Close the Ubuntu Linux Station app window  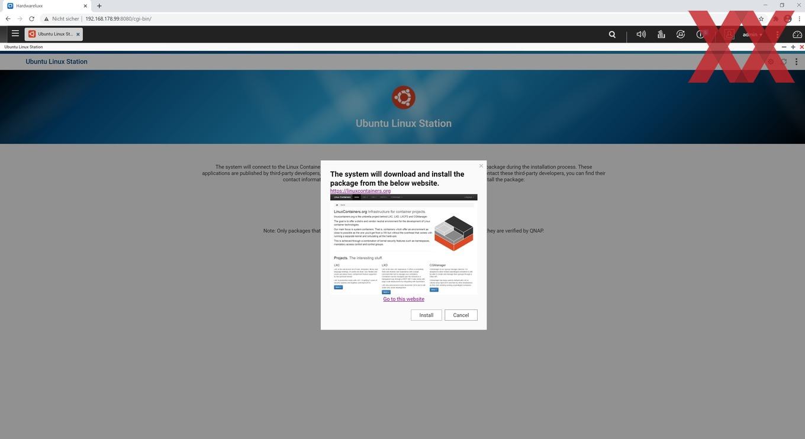click(801, 47)
